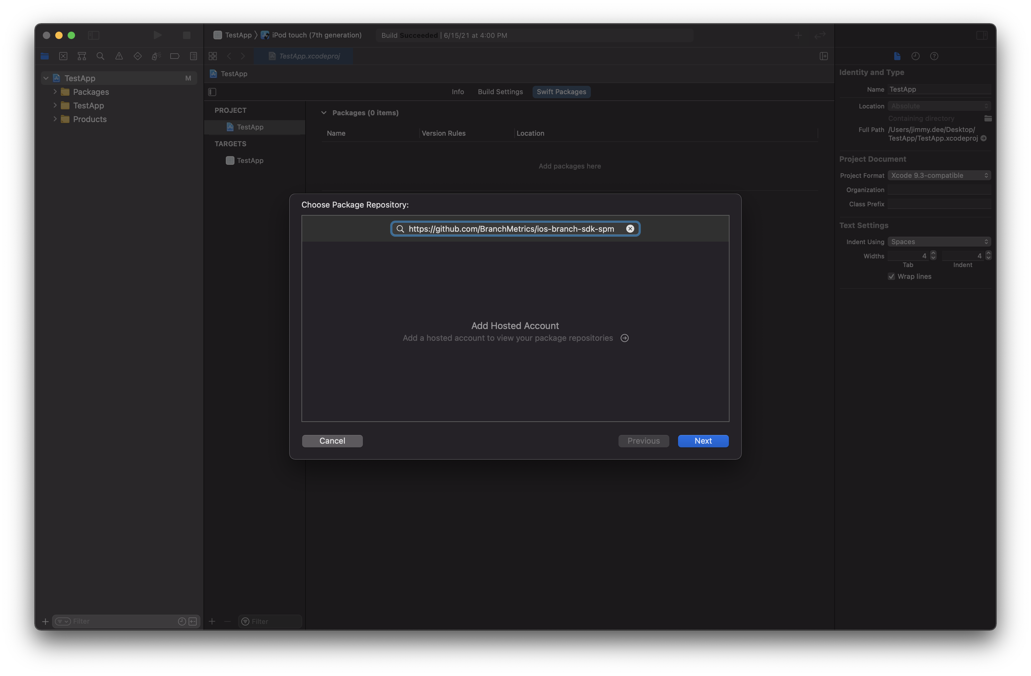Click the Previous button
This screenshot has width=1031, height=676.
click(x=644, y=441)
